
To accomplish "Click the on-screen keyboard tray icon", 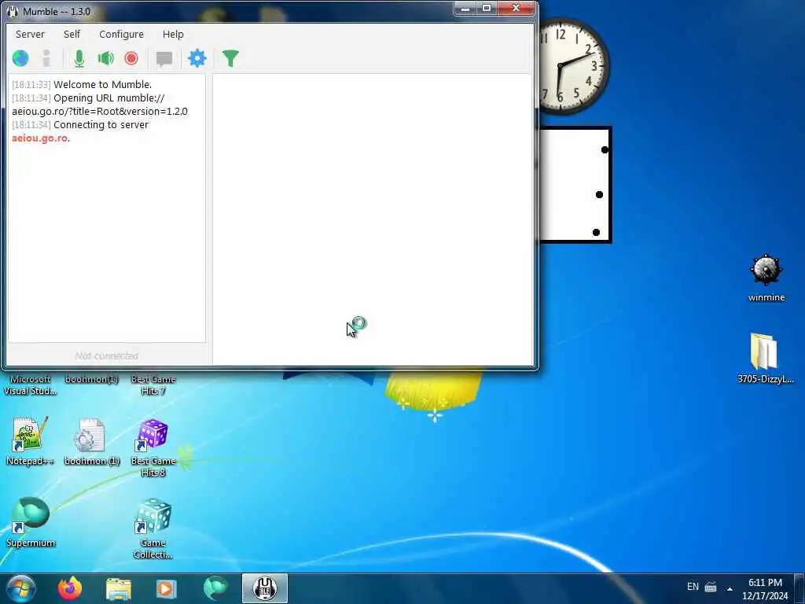I will tap(711, 587).
